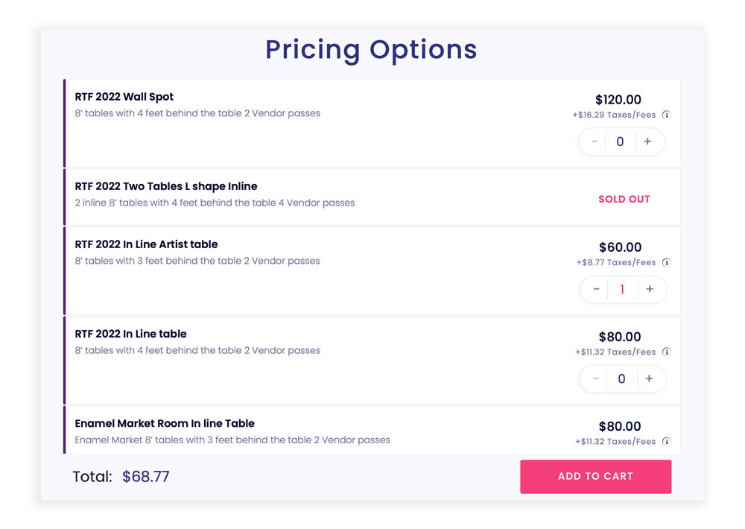This screenshot has height=529, width=745.
Task: Open RTF 2022 Two Tables L shape Inline title
Action: 166,186
